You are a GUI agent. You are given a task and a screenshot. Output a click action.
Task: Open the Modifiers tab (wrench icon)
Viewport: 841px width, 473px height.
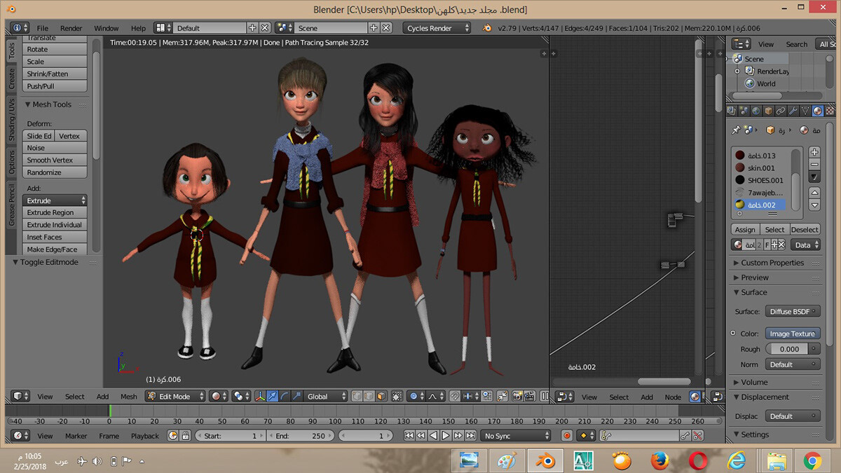point(793,110)
